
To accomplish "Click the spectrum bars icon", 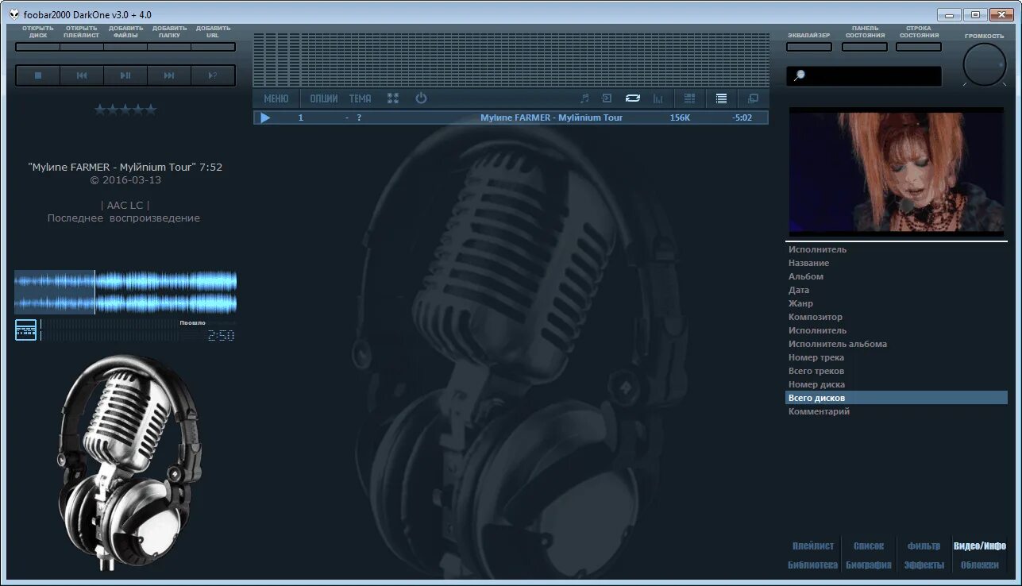I will click(x=658, y=98).
